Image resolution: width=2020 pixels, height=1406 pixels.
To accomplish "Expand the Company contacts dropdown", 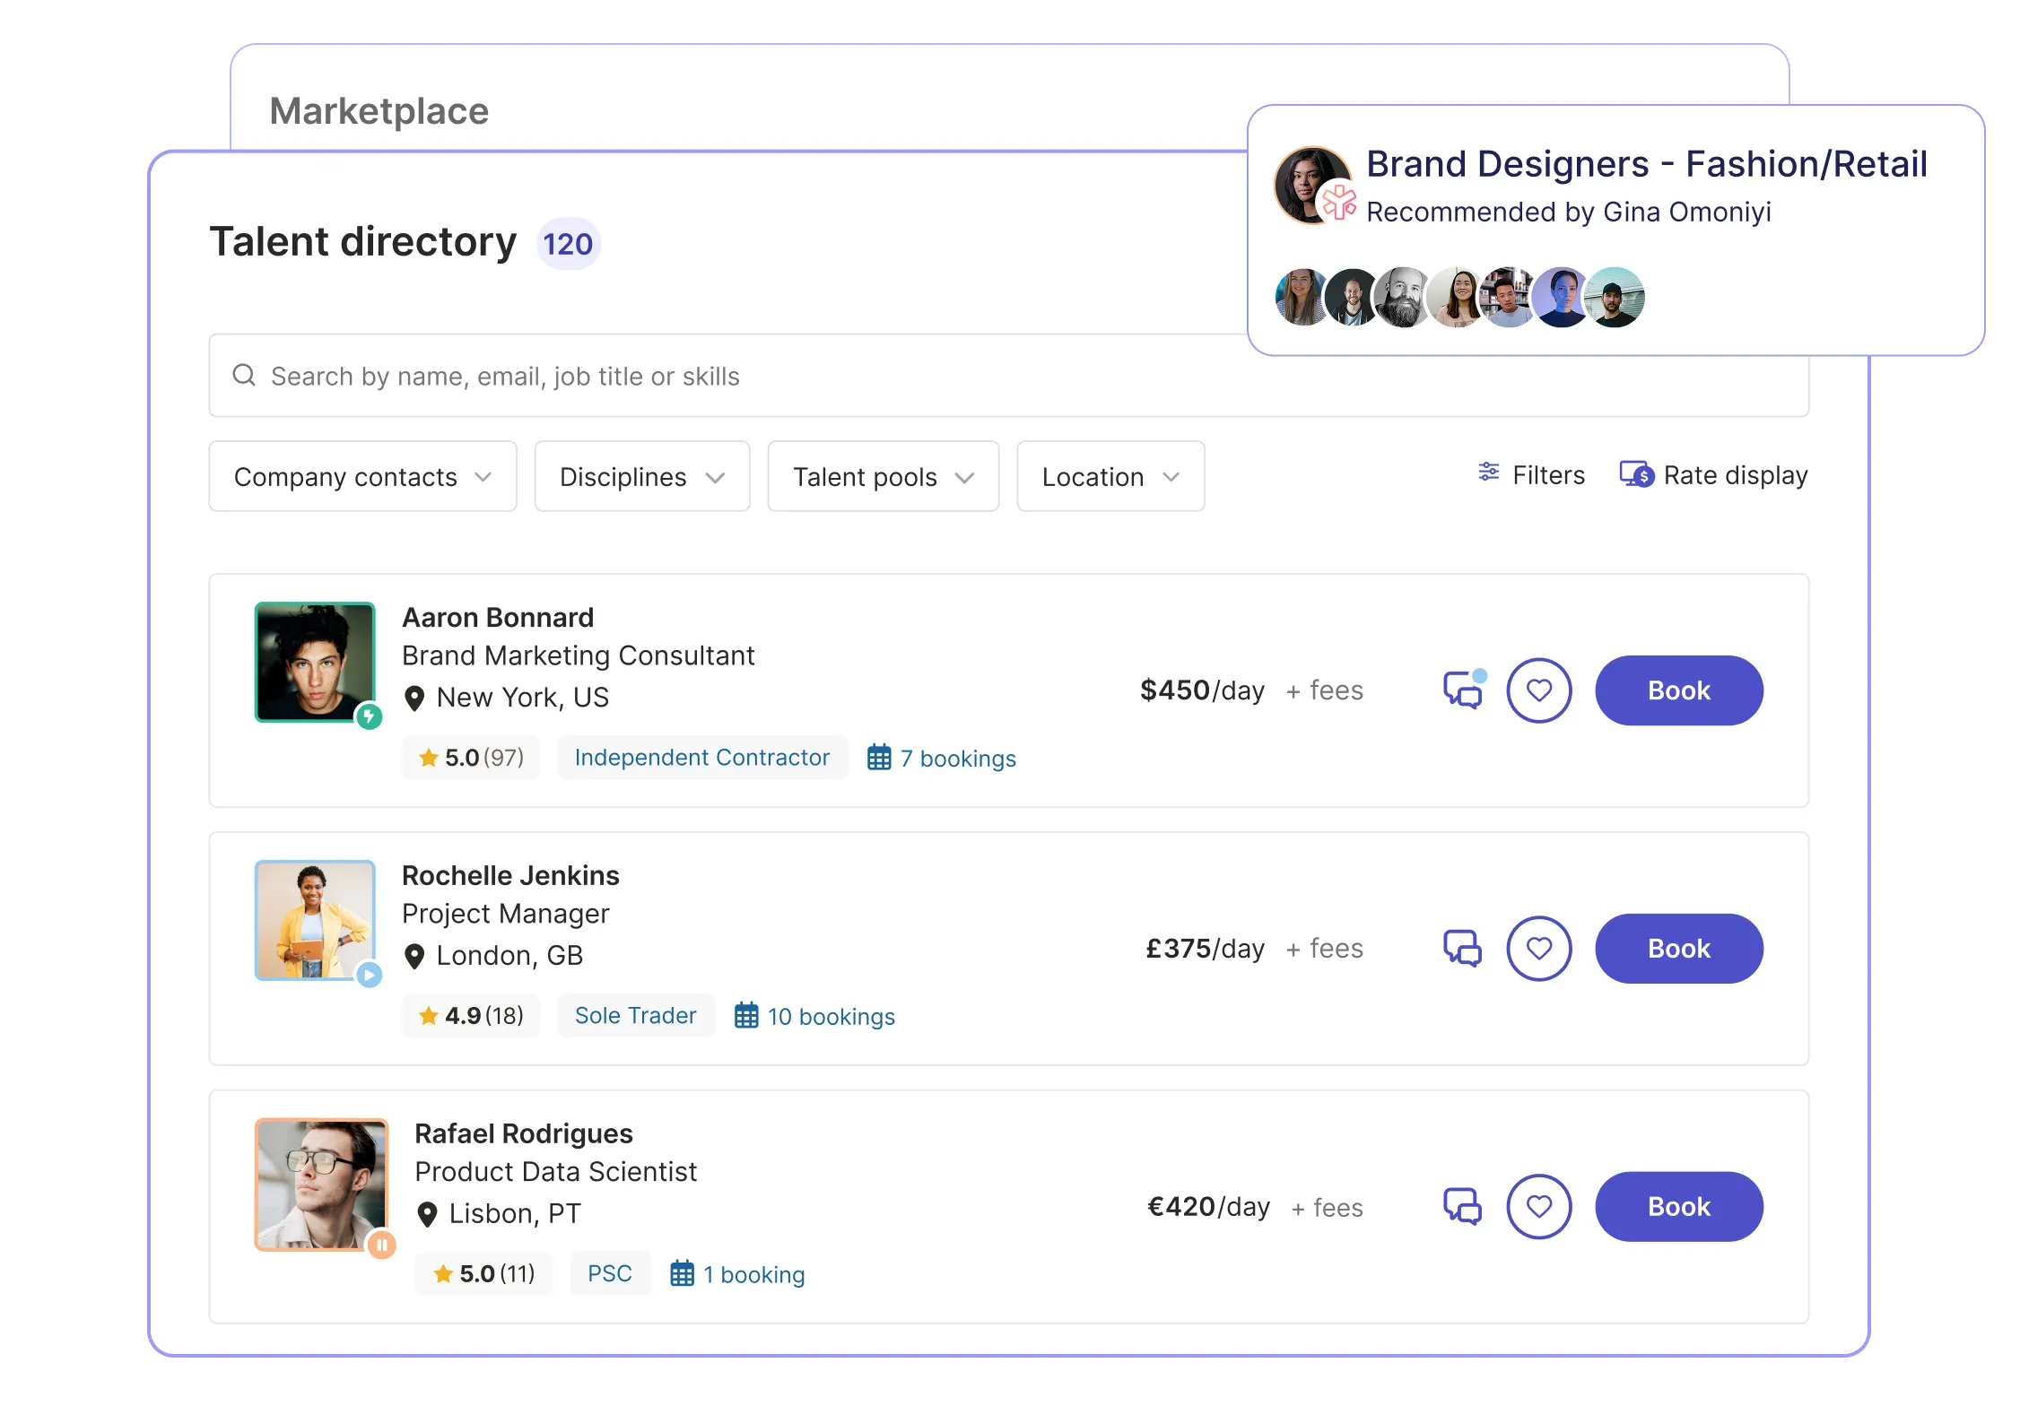I will 362,476.
